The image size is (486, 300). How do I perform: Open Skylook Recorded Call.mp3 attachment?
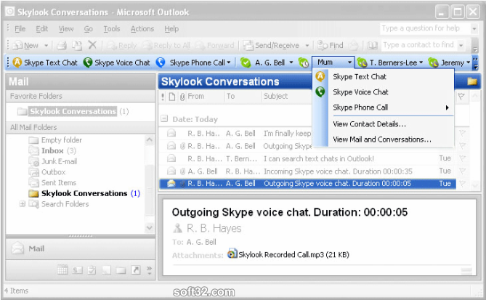click(x=288, y=254)
